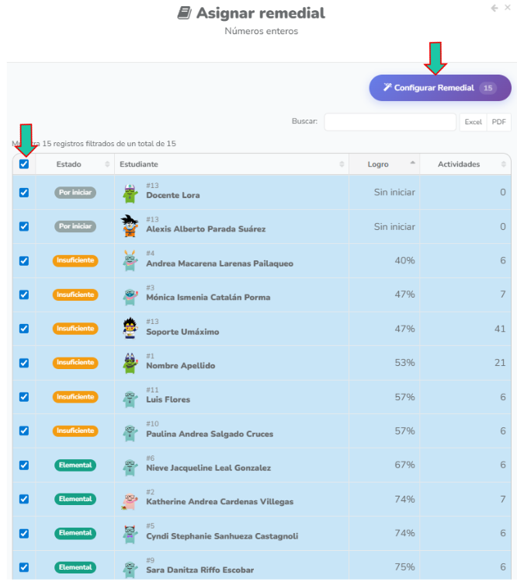Click Alexis Alberto Parada Suárez's avatar
Screen dimensions: 517x582
130,226
